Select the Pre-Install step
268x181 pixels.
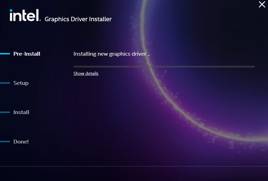[27, 54]
